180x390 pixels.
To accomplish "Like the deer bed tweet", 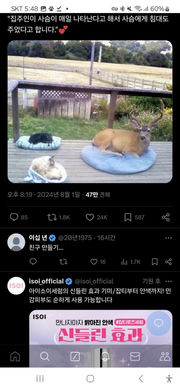I will click(x=90, y=217).
